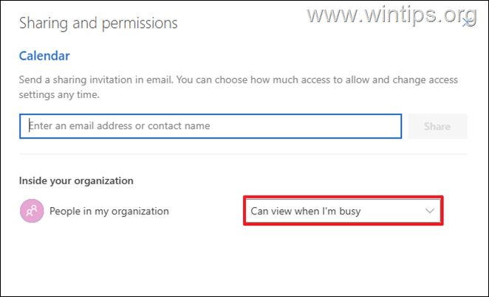Viewport: 489px width, 297px height.
Task: Click the text Can view when I'm busy
Action: click(306, 212)
